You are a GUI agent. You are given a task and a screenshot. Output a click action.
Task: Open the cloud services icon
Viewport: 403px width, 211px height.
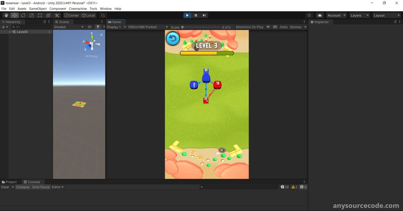(x=320, y=15)
